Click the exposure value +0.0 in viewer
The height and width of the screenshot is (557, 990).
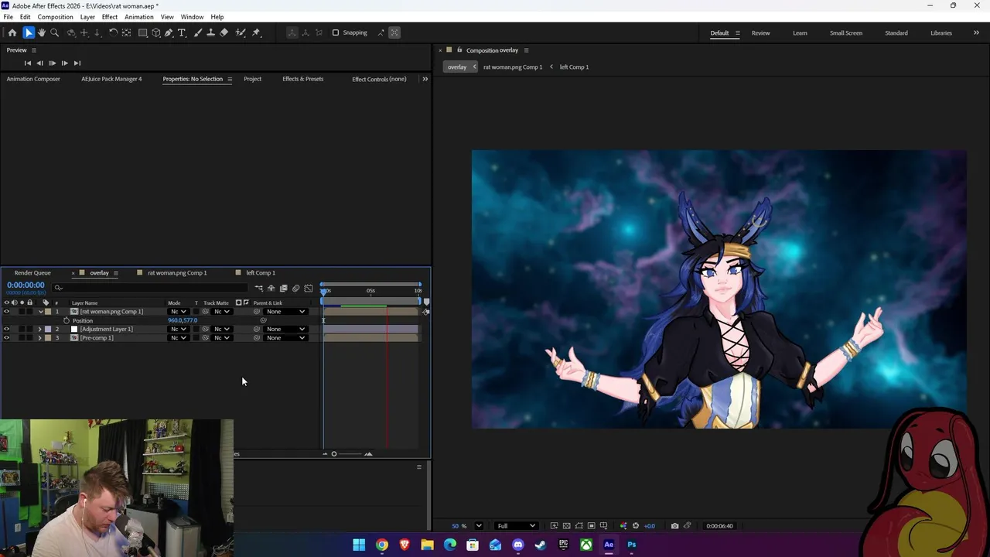point(649,526)
